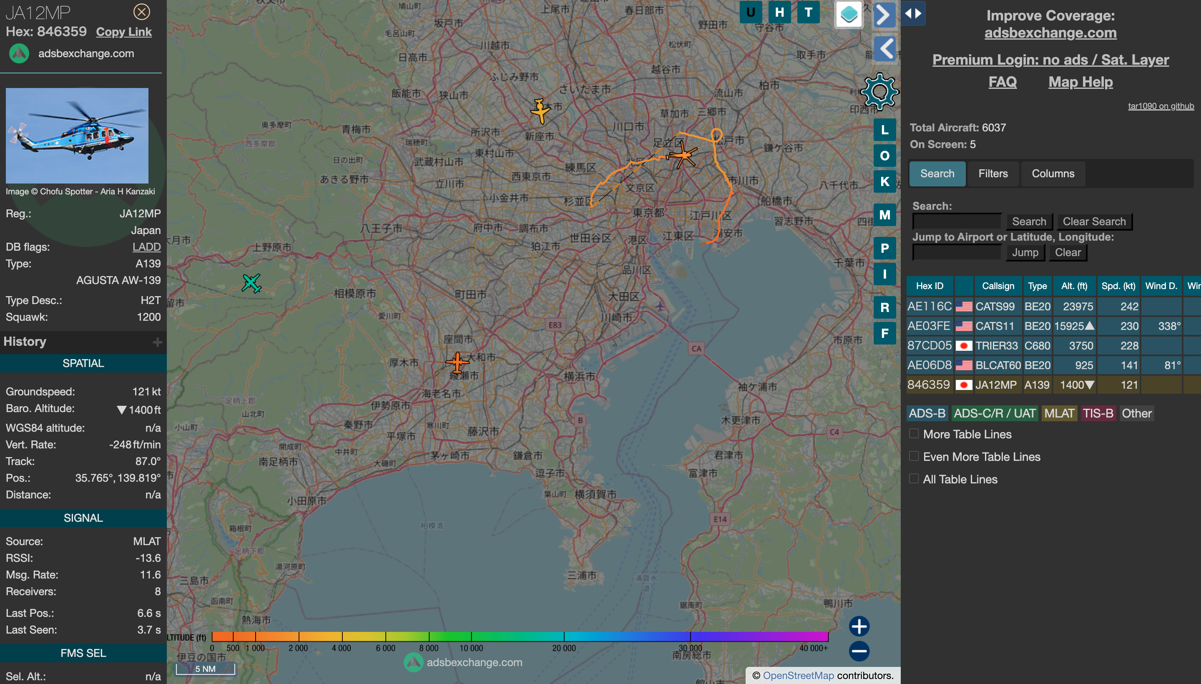Sort table by Callsign column
The width and height of the screenshot is (1201, 684).
pyautogui.click(x=997, y=286)
